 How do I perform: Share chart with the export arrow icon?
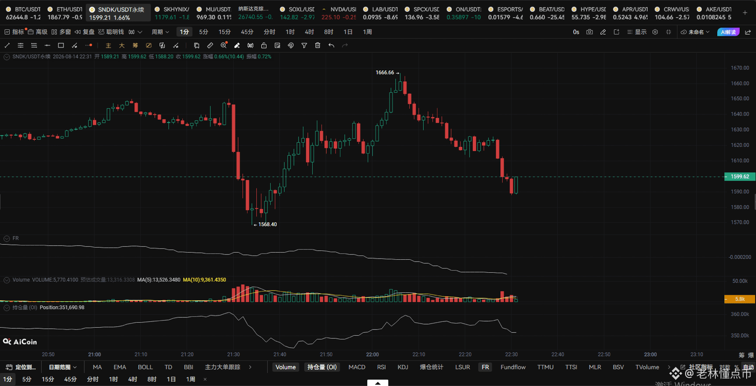click(x=748, y=32)
